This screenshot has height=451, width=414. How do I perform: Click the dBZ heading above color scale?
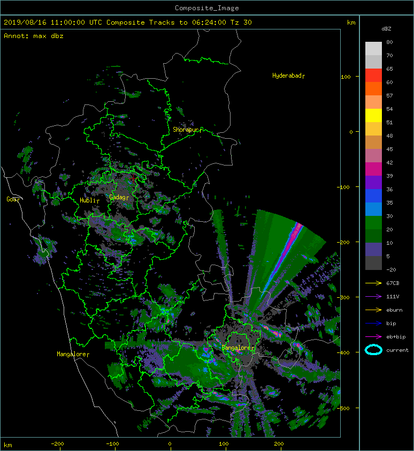click(386, 29)
